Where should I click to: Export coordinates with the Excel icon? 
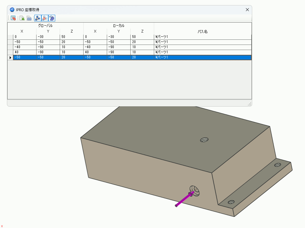pyautogui.click(x=22, y=18)
